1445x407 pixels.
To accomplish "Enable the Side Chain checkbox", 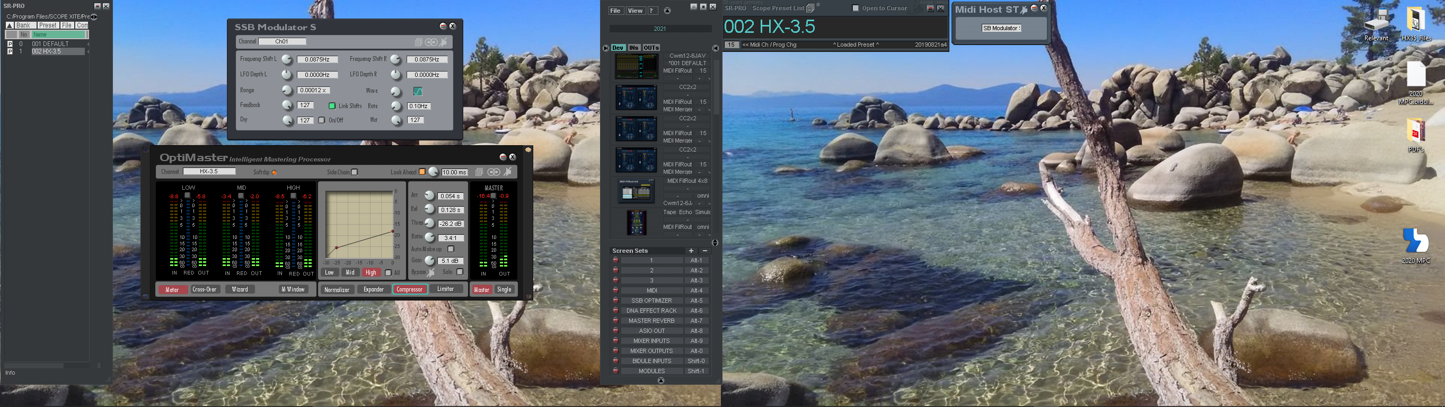I will tap(355, 172).
